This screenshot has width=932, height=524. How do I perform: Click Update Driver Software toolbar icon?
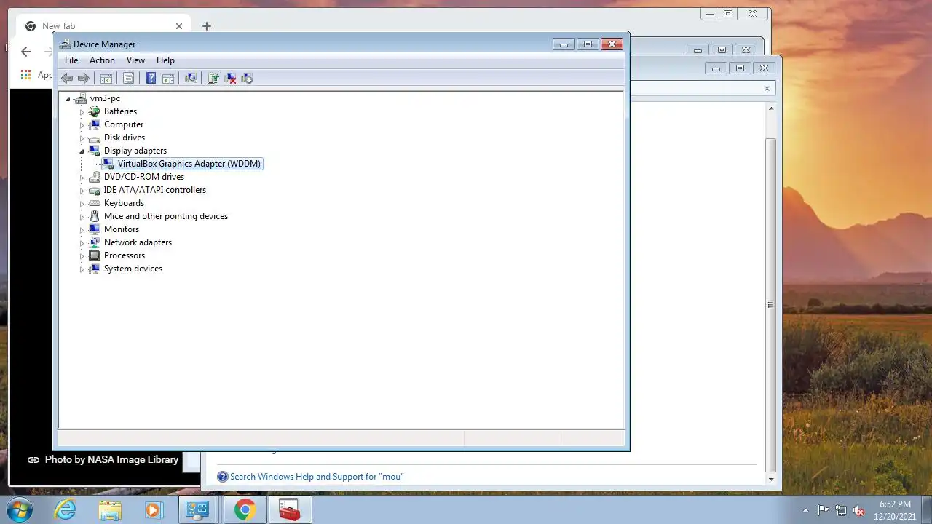213,79
